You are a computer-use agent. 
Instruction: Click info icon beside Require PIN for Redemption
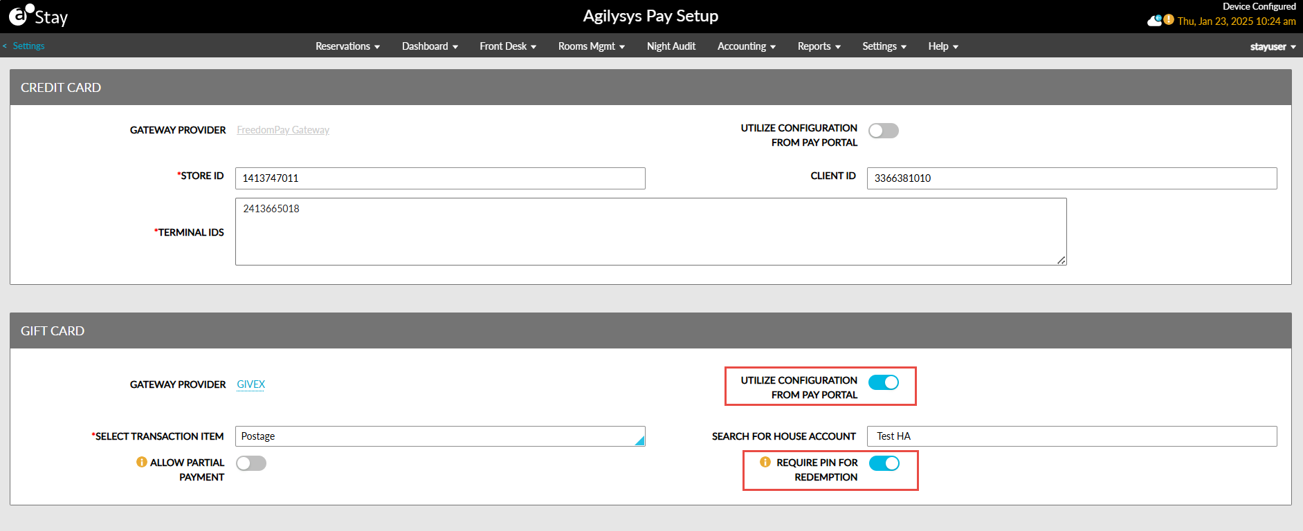765,462
